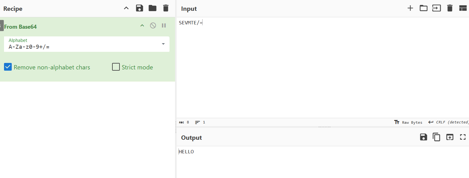
Task: Disable the From Base64 operation
Action: coord(153,26)
